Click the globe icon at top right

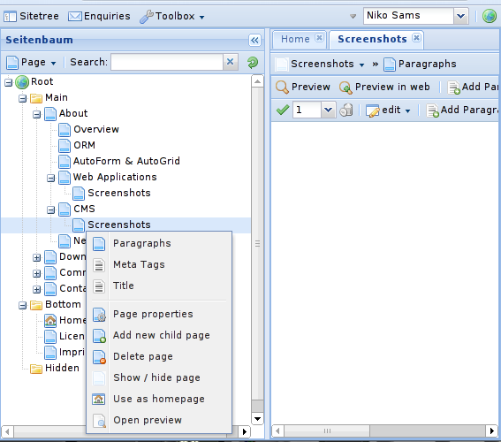point(489,16)
